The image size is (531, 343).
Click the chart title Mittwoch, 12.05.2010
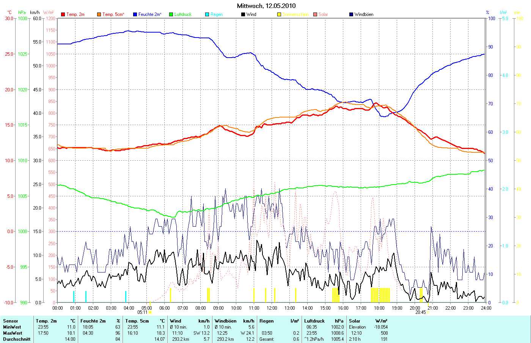pos(266,6)
